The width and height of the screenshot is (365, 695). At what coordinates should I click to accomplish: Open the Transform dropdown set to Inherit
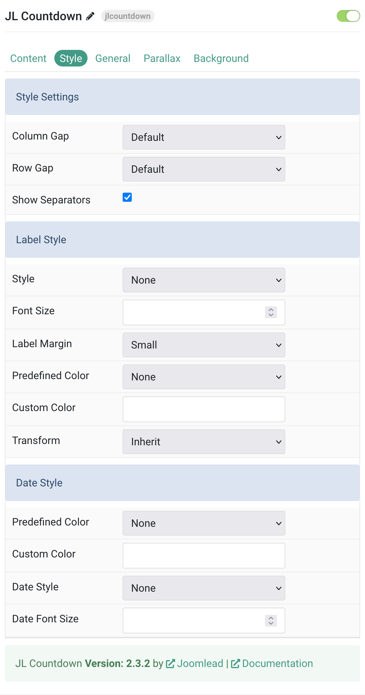(204, 442)
